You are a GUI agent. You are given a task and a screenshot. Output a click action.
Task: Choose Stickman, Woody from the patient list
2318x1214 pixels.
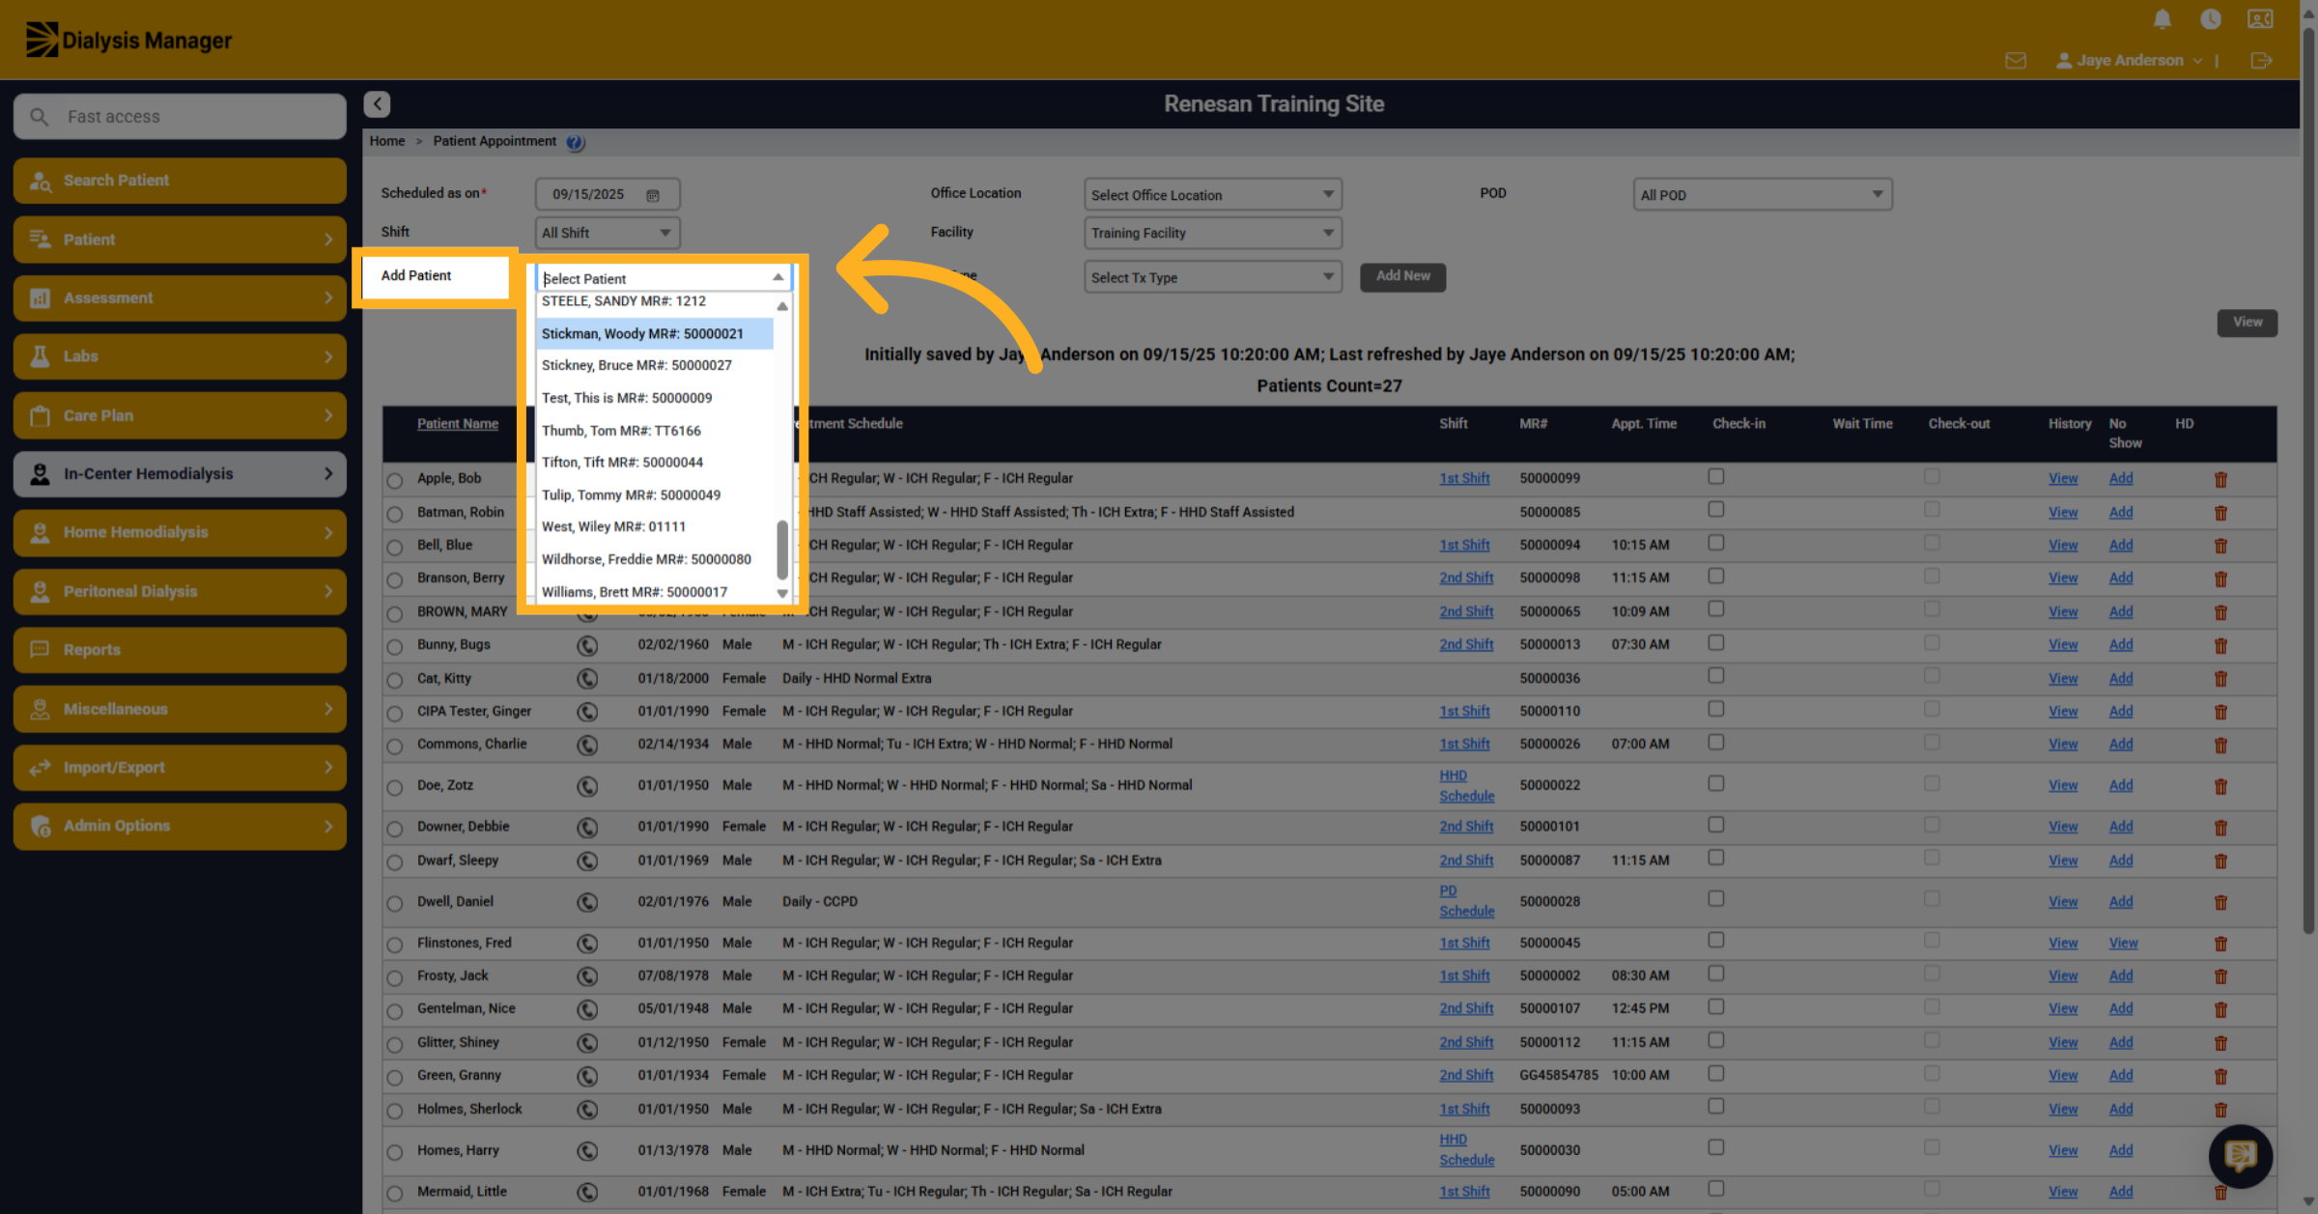(x=655, y=334)
